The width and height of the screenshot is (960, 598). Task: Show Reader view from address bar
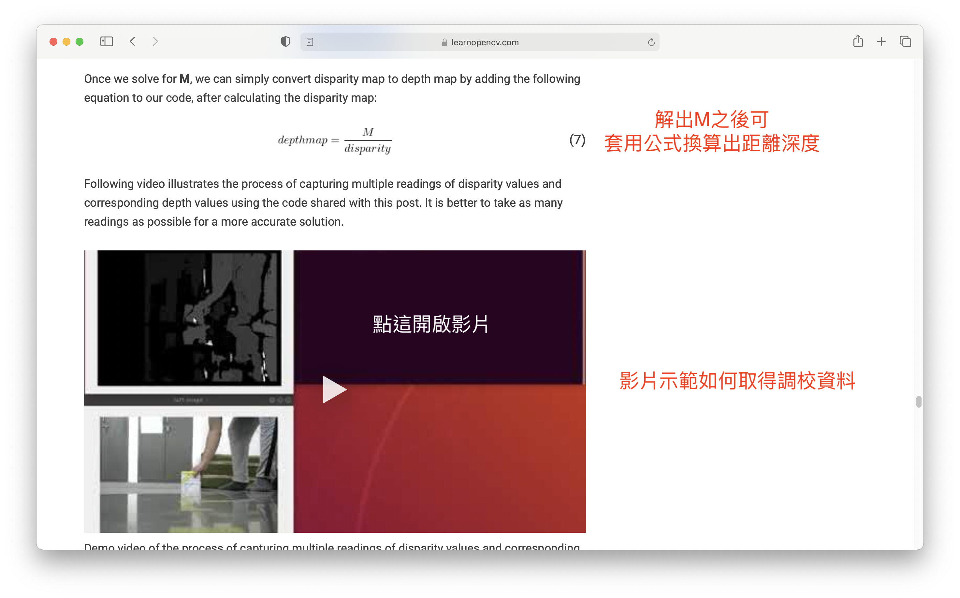[x=310, y=42]
